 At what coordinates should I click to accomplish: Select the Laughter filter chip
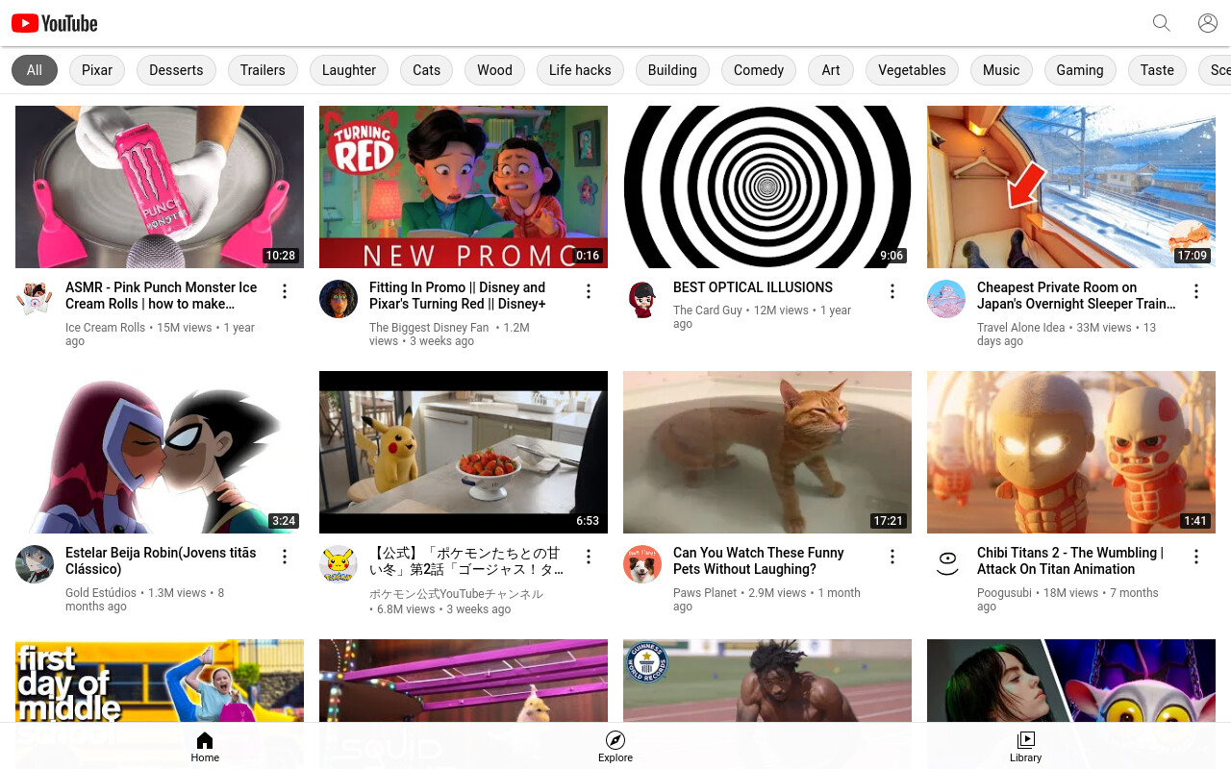click(x=349, y=70)
